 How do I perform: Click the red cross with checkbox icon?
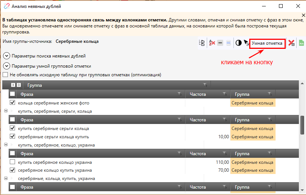click(292, 43)
